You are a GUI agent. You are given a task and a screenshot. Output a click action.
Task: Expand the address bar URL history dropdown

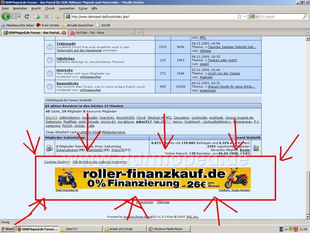[245, 17]
